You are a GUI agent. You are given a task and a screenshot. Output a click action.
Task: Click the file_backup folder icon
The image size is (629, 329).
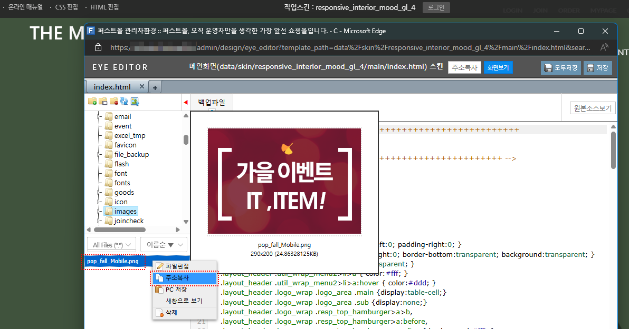pos(108,154)
